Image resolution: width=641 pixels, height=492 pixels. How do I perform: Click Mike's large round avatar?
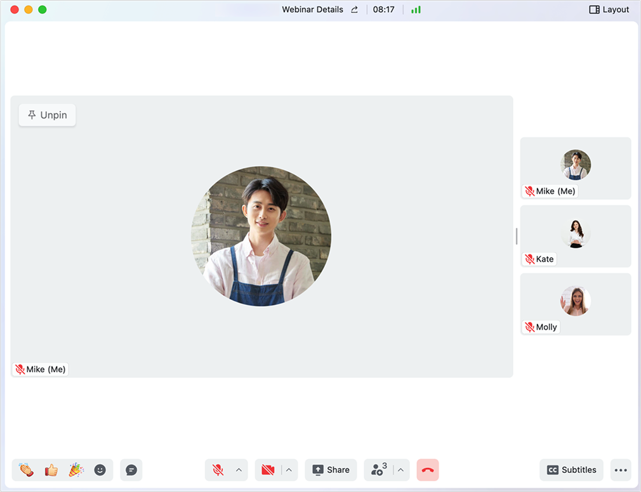click(261, 236)
